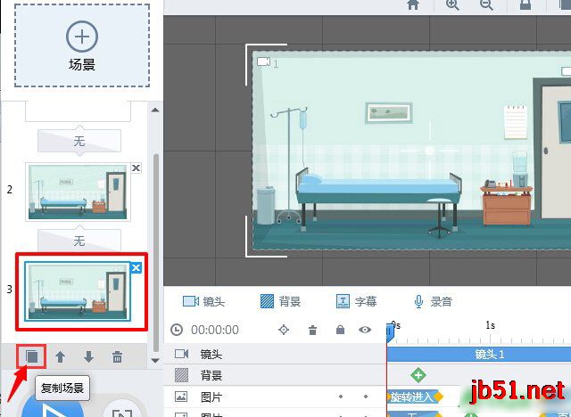The height and width of the screenshot is (417, 571).
Task: Click the camera icon of 镜头 row
Action: (181, 354)
